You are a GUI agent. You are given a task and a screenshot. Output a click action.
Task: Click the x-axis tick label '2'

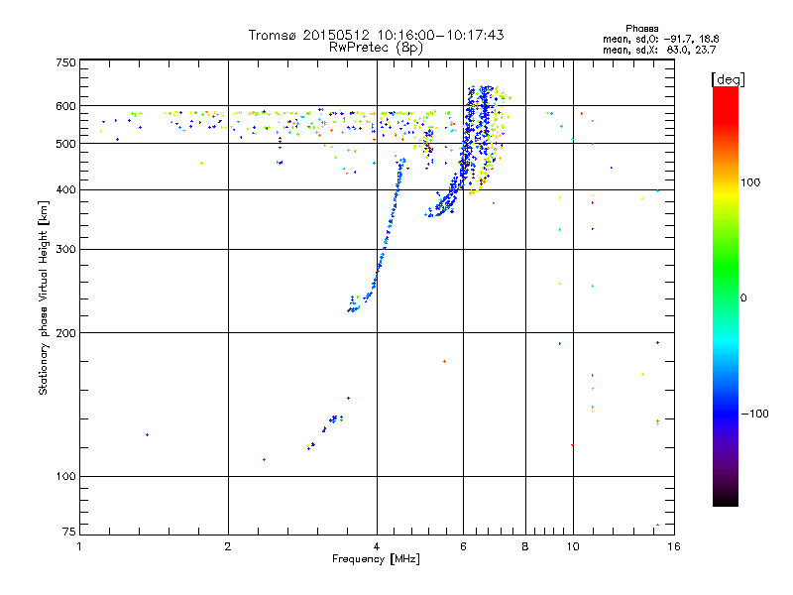(x=228, y=546)
